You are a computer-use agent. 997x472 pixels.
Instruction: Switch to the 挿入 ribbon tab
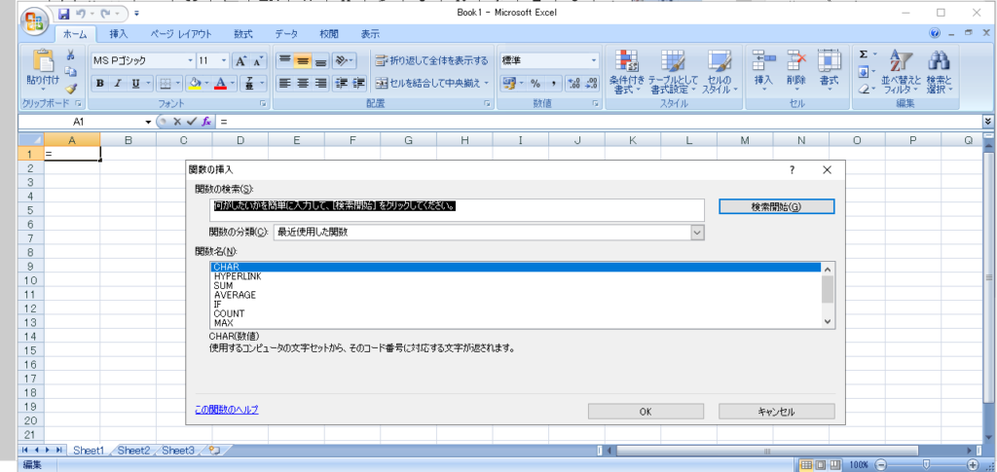click(118, 34)
